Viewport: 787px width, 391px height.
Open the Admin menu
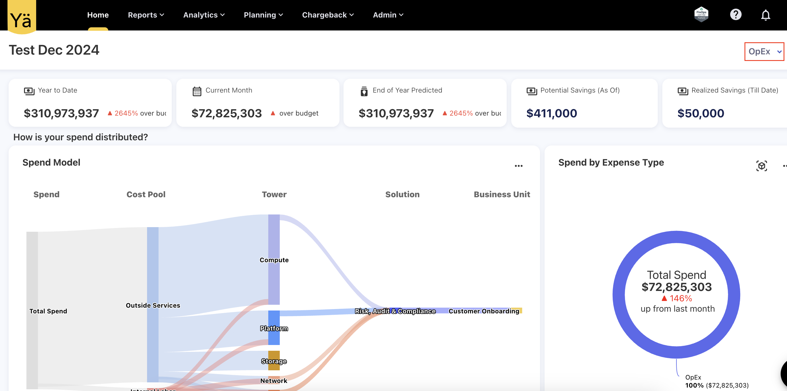[x=388, y=15]
